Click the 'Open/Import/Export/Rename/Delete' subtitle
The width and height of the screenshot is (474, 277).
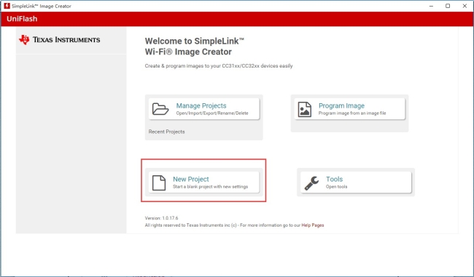coord(212,113)
